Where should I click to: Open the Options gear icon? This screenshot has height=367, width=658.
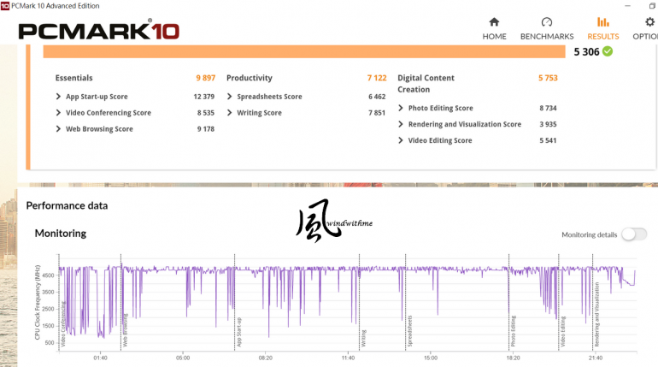[x=650, y=22]
